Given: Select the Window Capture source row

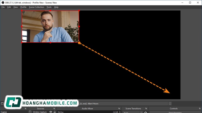Looking at the screenshot, I should [x=42, y=112].
